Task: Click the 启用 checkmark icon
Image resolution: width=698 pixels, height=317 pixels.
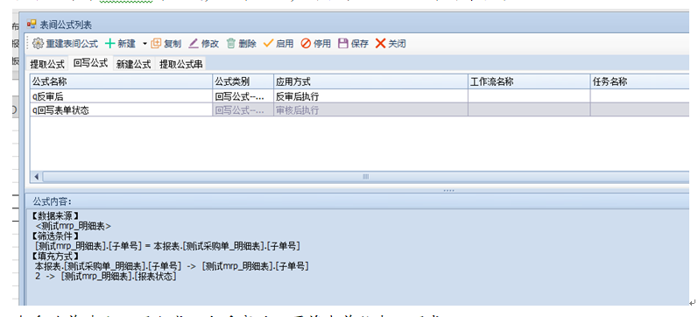Action: [x=268, y=44]
